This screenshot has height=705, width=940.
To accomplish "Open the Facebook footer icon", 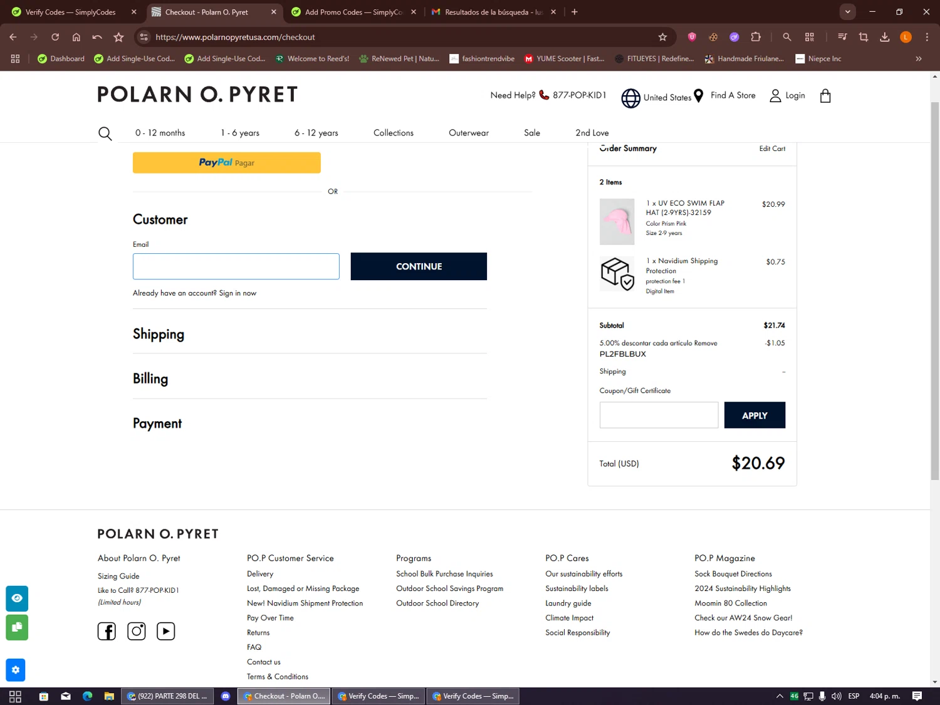I will (x=107, y=631).
